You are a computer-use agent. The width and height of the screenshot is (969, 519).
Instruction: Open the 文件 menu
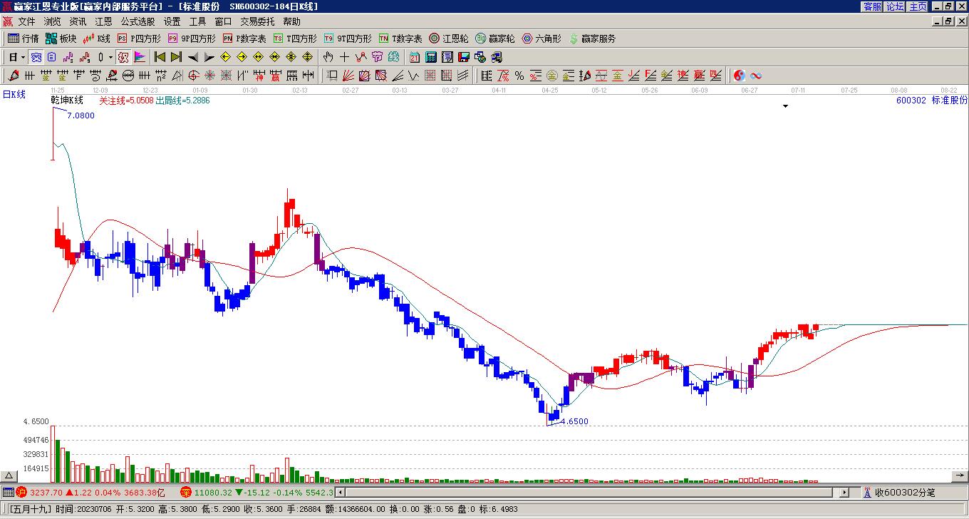click(x=26, y=22)
